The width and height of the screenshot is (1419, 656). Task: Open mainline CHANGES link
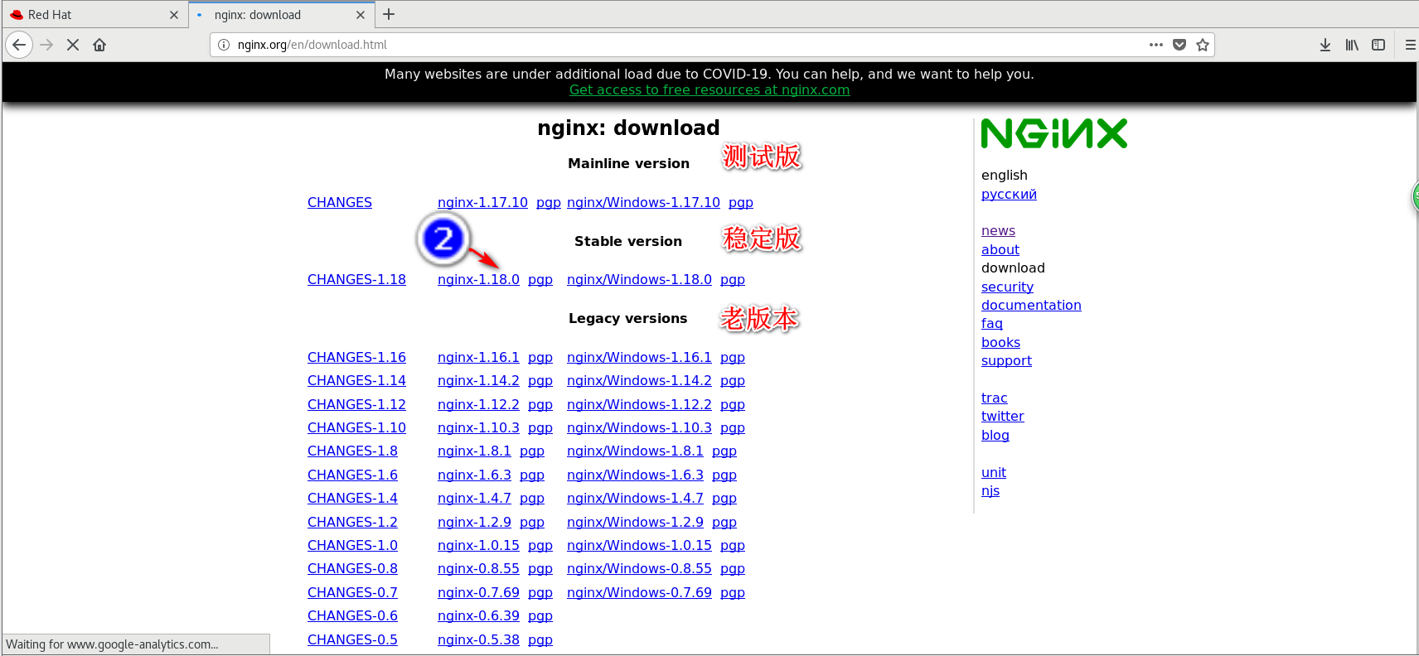[x=340, y=202]
